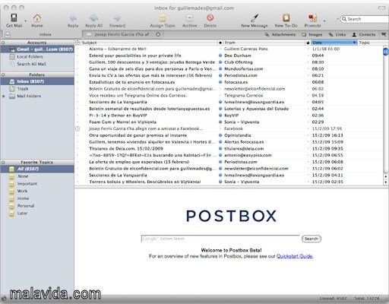This screenshot has height=304, width=389.
Task: Sort messages by Subject column
Action: coord(149,43)
